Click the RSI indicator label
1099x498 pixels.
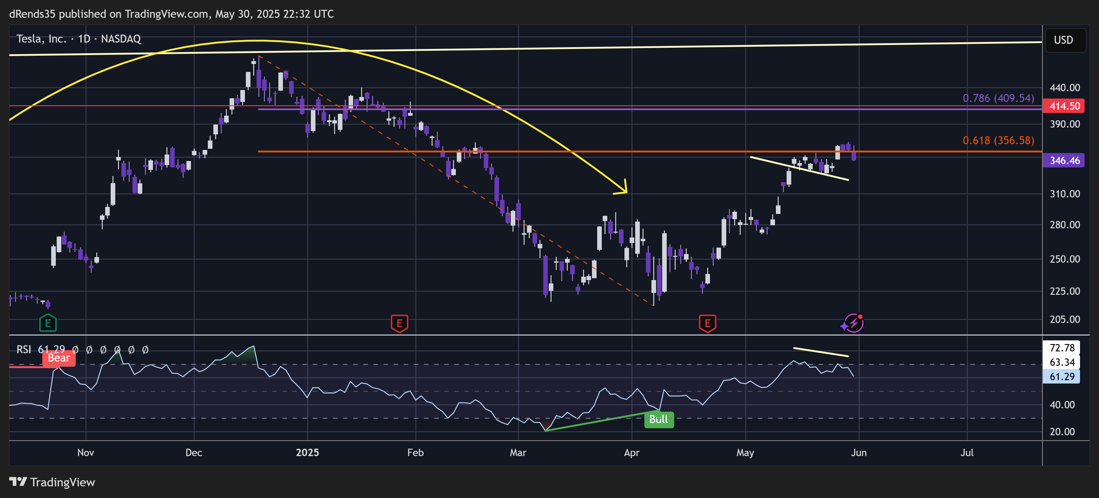click(x=24, y=350)
